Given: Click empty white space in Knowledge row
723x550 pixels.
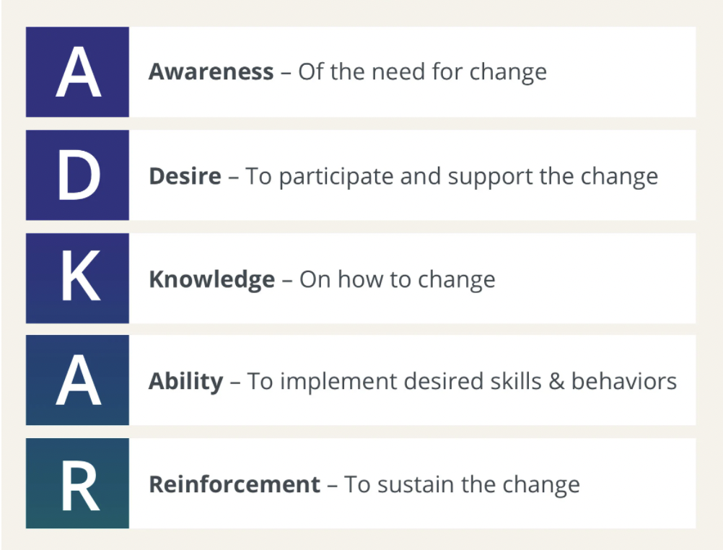Looking at the screenshot, I should click(x=595, y=278).
